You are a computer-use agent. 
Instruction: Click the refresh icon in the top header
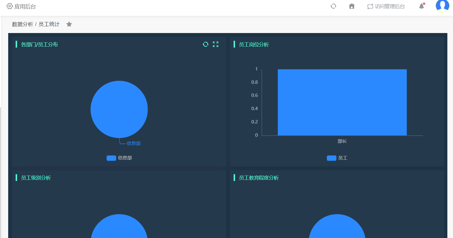[x=333, y=6]
